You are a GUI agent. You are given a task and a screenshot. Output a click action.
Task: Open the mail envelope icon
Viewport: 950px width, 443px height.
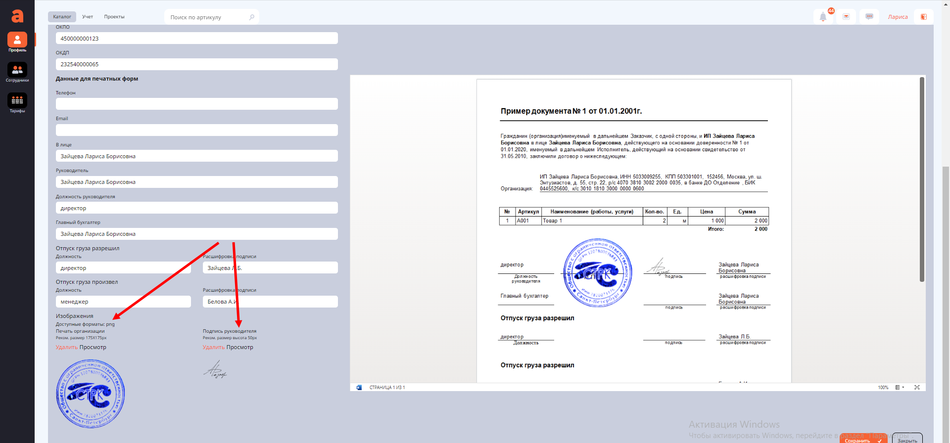click(846, 17)
